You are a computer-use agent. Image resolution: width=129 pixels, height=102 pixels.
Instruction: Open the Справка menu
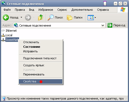click(103, 10)
